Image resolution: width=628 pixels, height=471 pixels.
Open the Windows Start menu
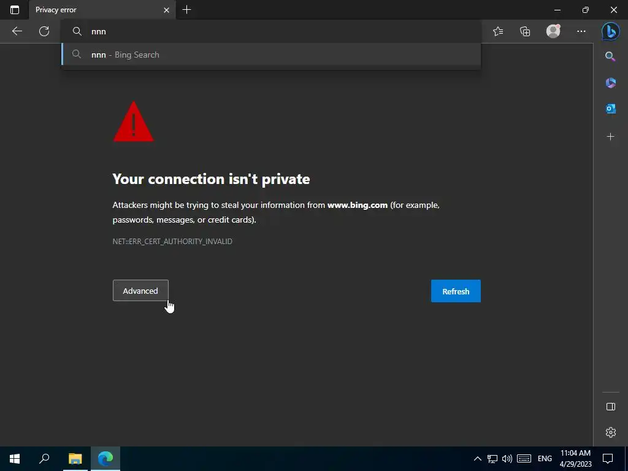pyautogui.click(x=15, y=459)
